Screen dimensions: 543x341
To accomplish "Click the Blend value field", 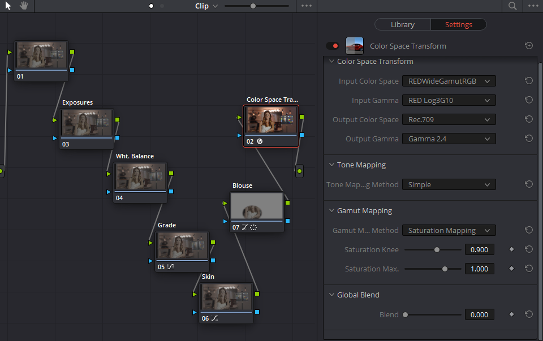I will (x=479, y=314).
